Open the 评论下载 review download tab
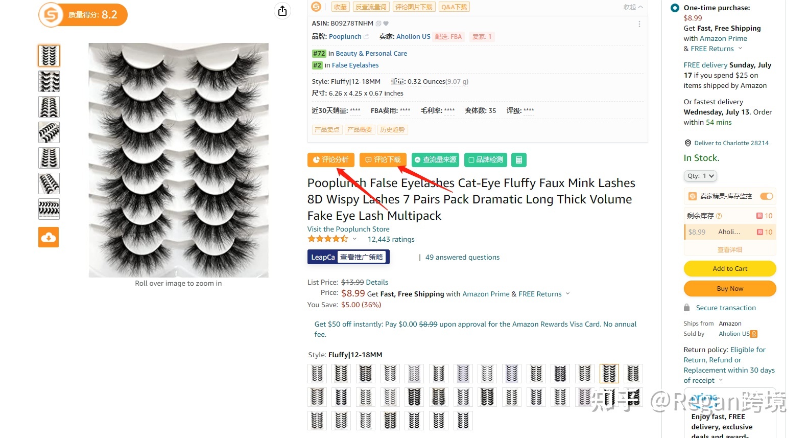This screenshot has height=438, width=807. coord(383,160)
